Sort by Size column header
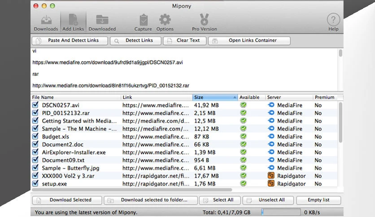The image size is (375, 217). coord(215,97)
